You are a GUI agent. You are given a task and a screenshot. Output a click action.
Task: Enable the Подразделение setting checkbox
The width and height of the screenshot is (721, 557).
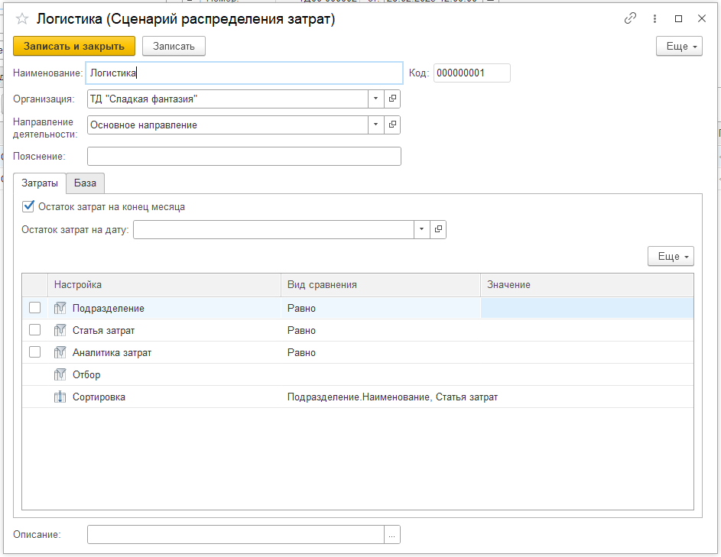point(34,308)
